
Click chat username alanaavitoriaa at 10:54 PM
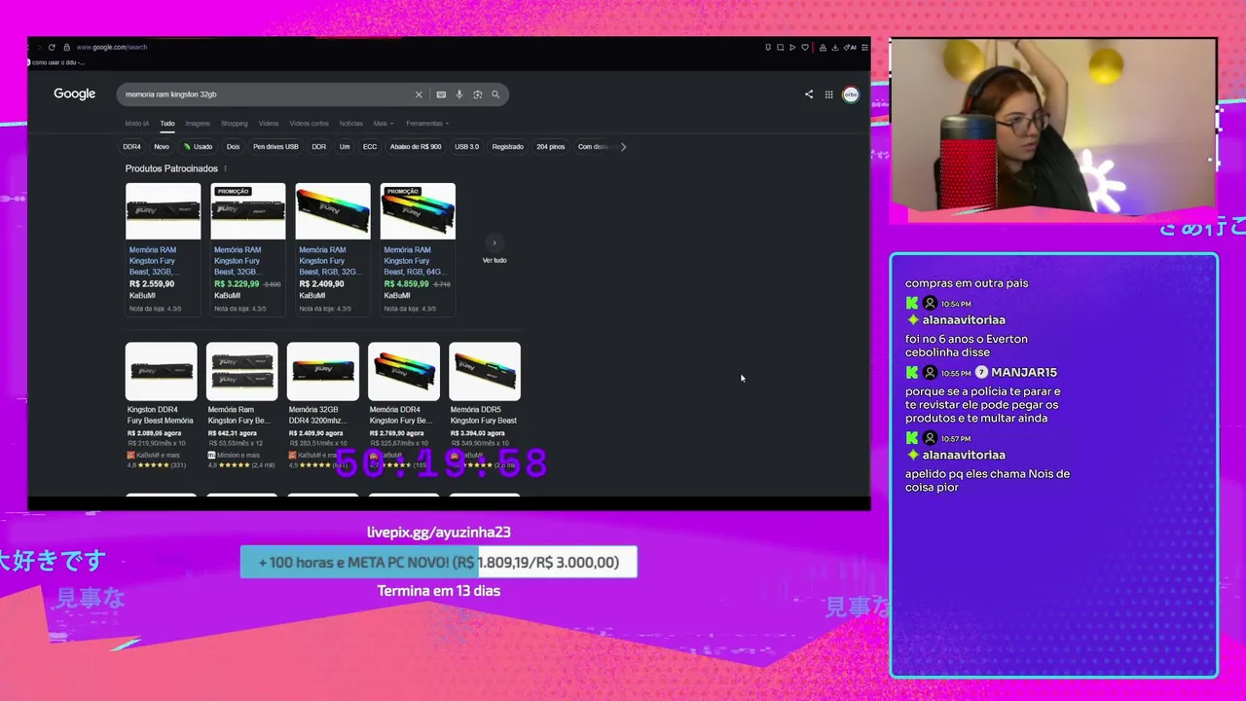tap(964, 320)
